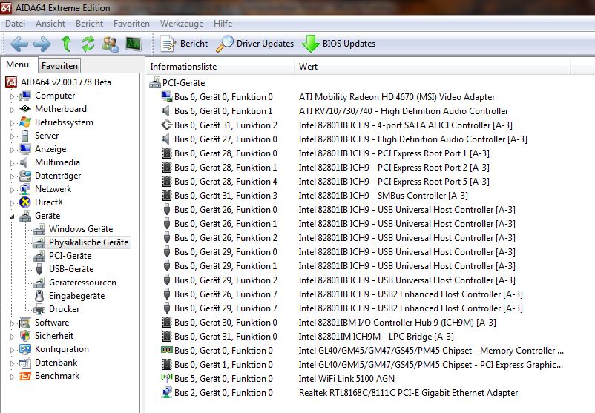Click the BIOS Updates green download arrow
Viewport: 595px width, 413px height.
(x=310, y=44)
